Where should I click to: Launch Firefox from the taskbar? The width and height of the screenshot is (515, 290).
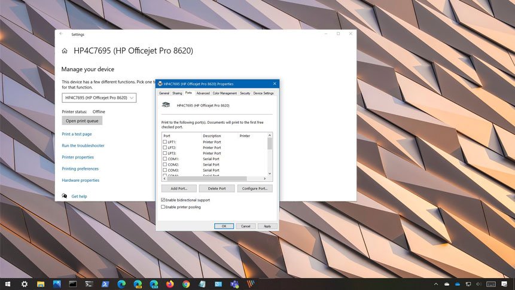click(170, 284)
